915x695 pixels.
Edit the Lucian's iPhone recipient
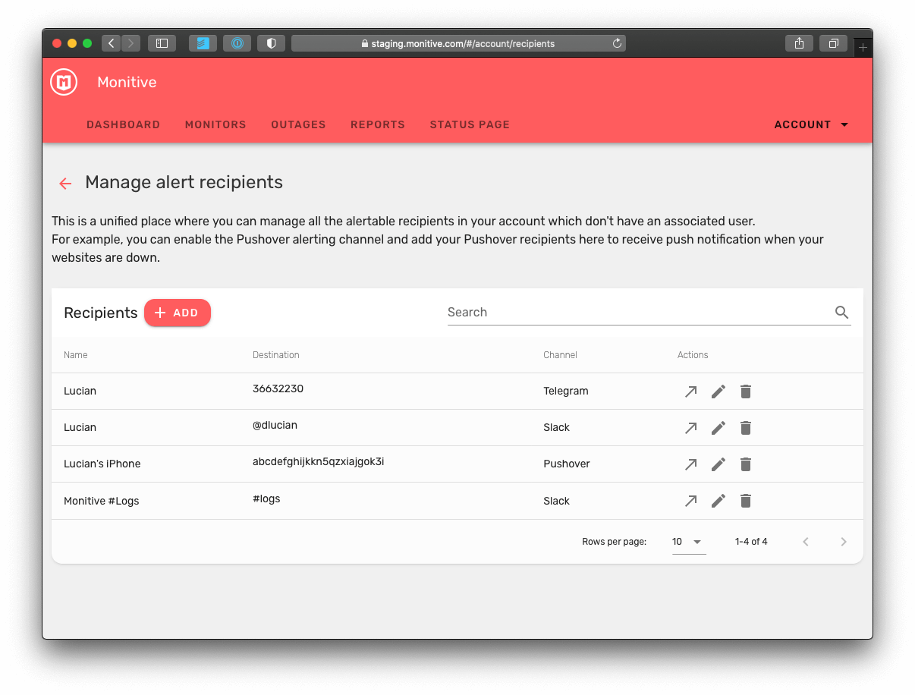(718, 464)
